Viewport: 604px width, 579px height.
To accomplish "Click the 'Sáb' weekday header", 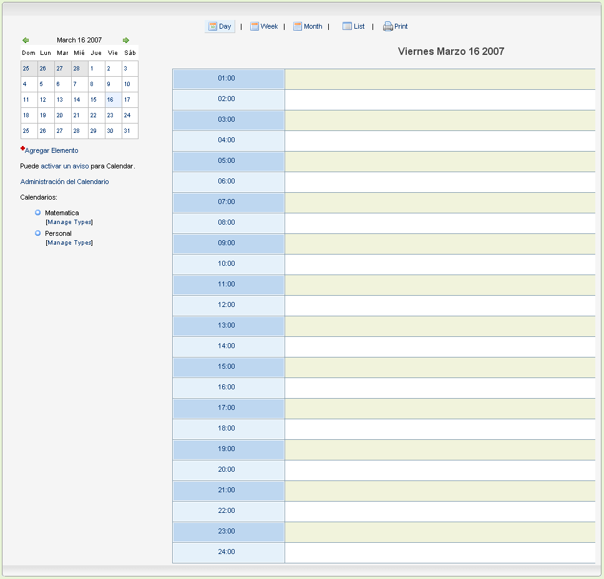I will (130, 53).
